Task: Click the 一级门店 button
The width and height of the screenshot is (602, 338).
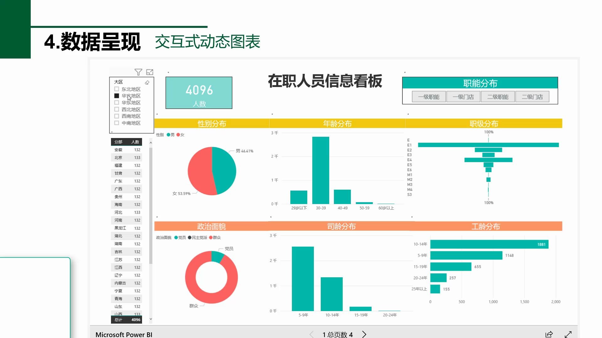Action: [463, 97]
